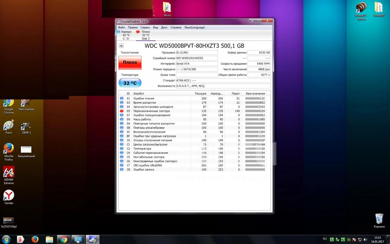
Task: Open the StrongDC folder on the desktop
Action: click(379, 8)
